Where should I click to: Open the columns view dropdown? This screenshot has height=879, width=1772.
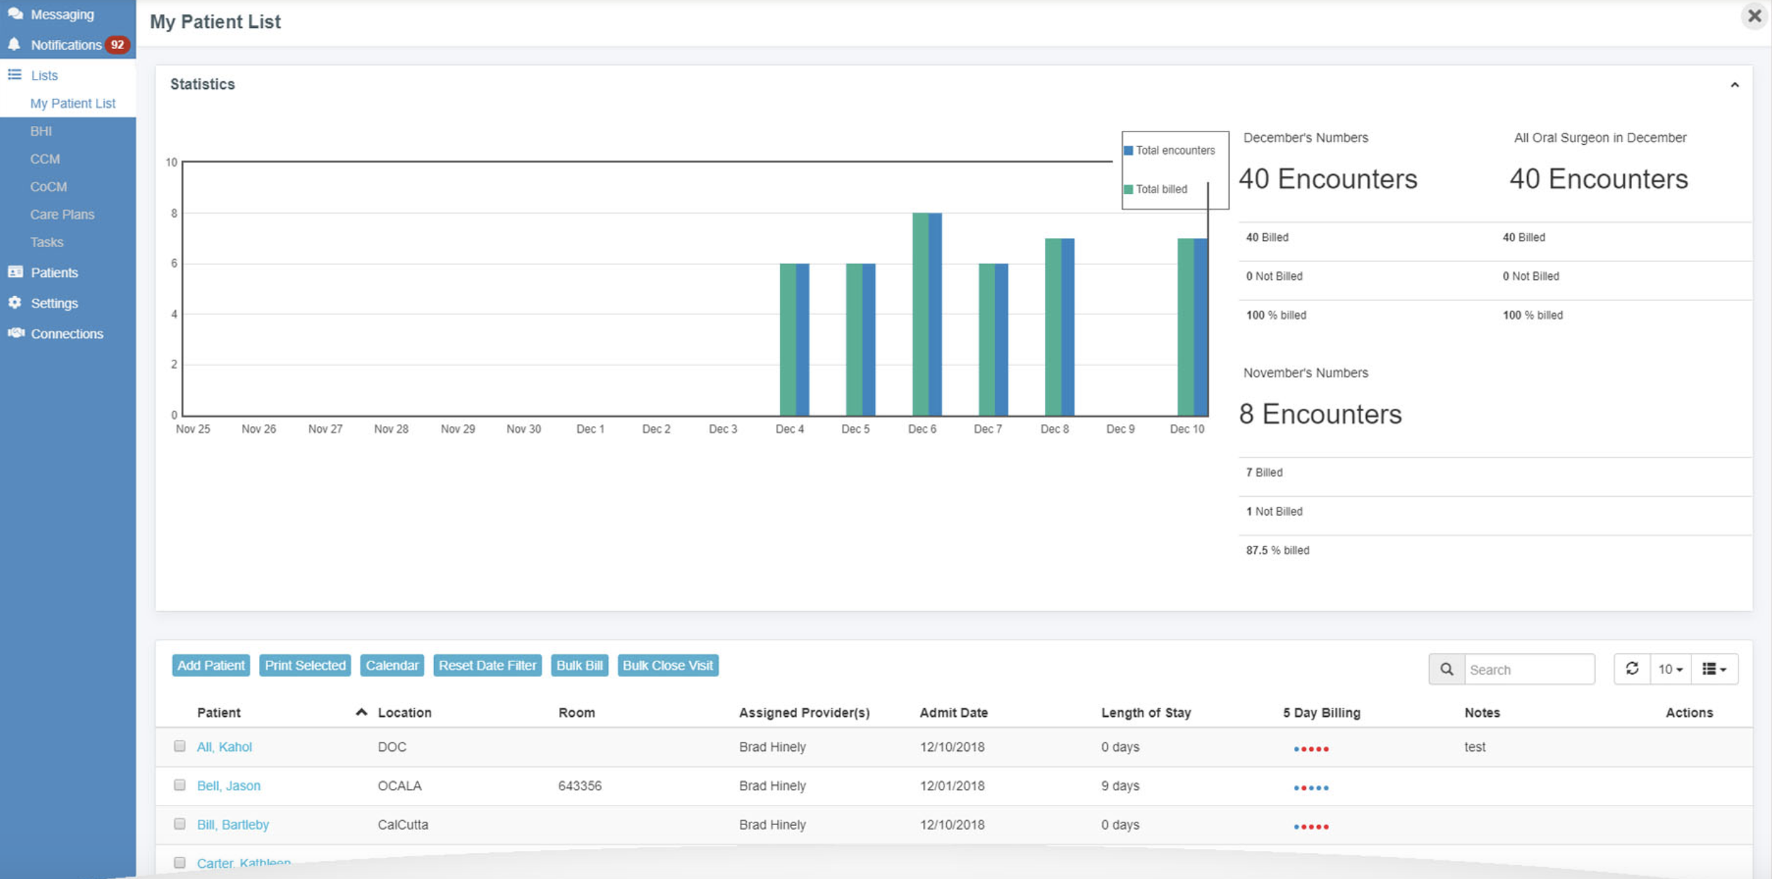coord(1714,669)
